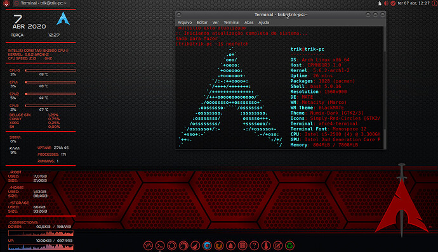Click the CPU1 usage bar in Conky
This screenshot has width=438, height=252.
pos(50,82)
